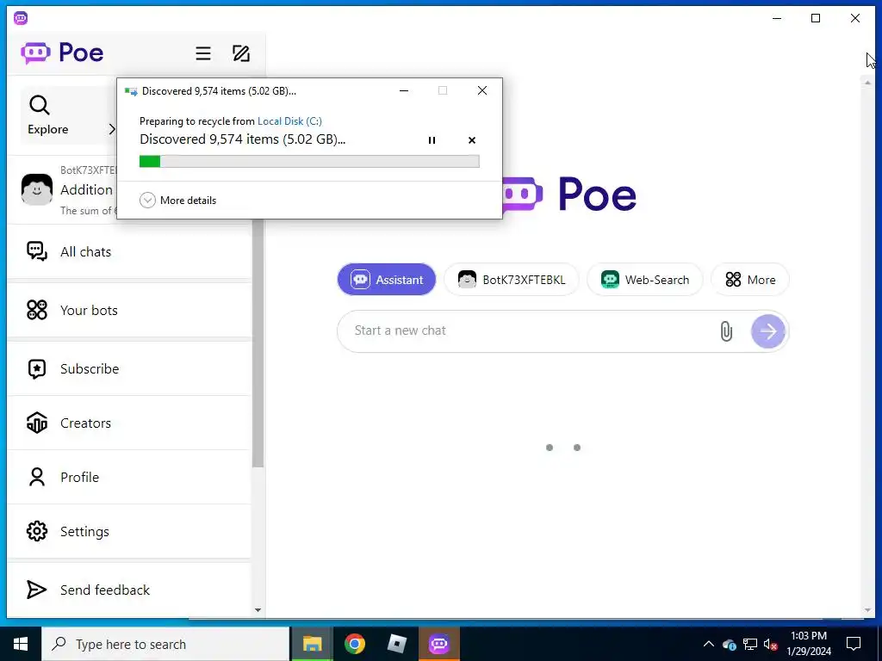Click main pane scroll-up arrow
This screenshot has height=661, width=882.
coord(867,83)
